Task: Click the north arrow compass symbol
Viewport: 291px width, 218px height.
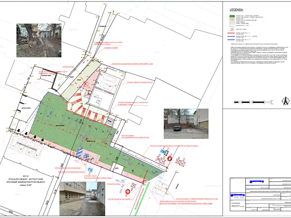Action: point(286,101)
